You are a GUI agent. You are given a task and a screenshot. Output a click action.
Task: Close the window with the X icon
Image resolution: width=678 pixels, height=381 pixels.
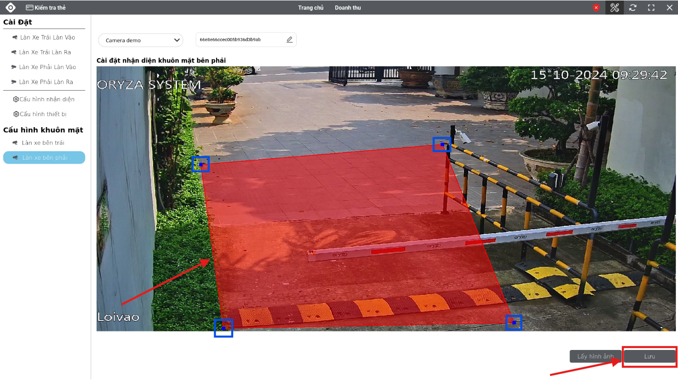click(669, 8)
